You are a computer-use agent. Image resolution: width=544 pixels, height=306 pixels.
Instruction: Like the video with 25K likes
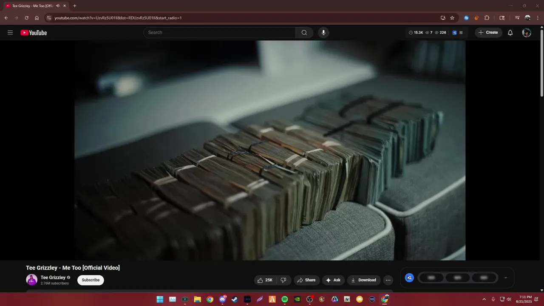pyautogui.click(x=265, y=280)
